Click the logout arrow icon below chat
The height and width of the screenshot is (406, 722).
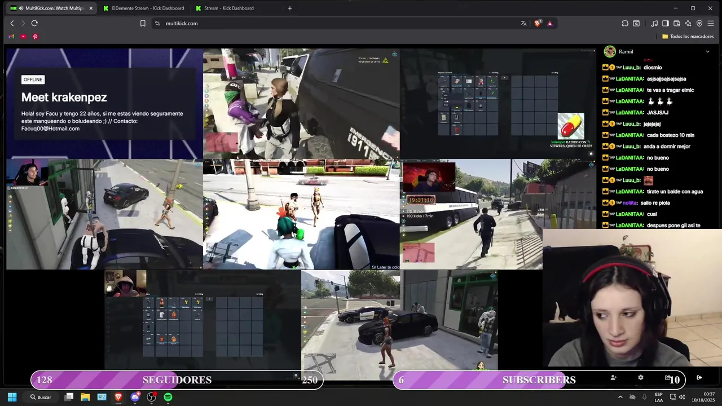click(x=699, y=377)
